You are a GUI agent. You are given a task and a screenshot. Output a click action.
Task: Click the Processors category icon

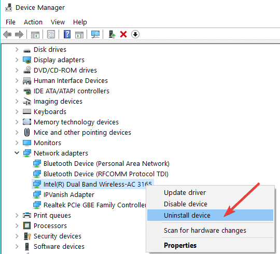[27, 225]
